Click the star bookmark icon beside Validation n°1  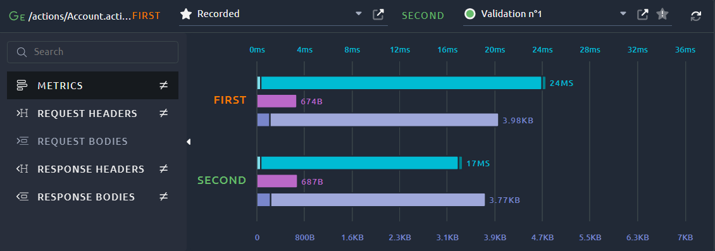662,14
